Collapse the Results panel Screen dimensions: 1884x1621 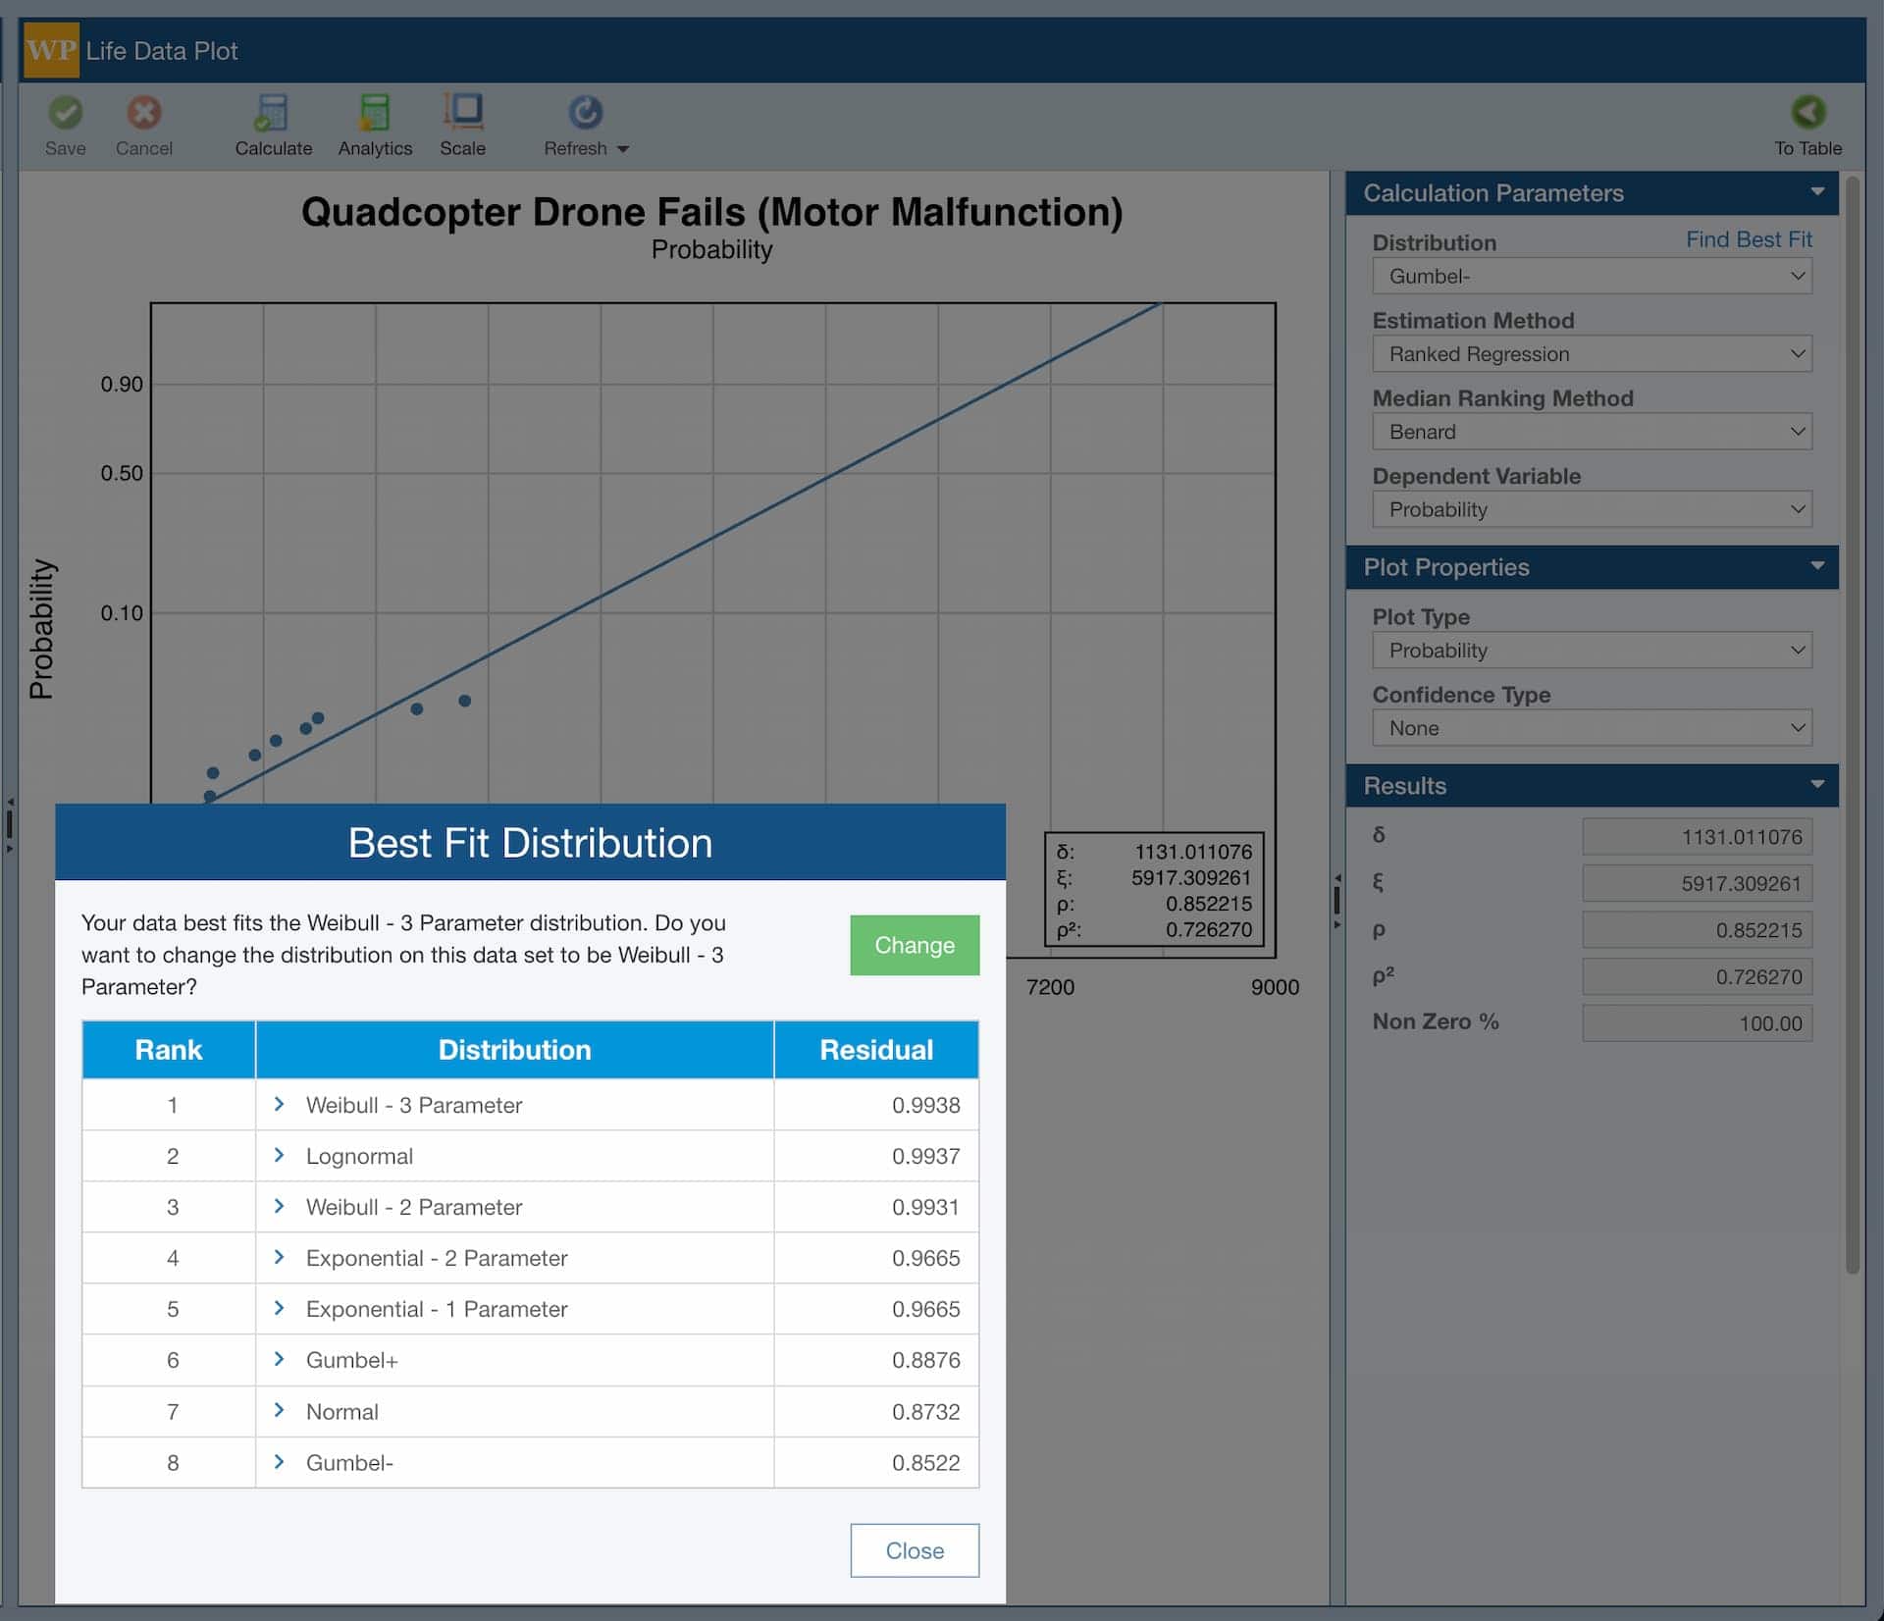pyautogui.click(x=1820, y=785)
